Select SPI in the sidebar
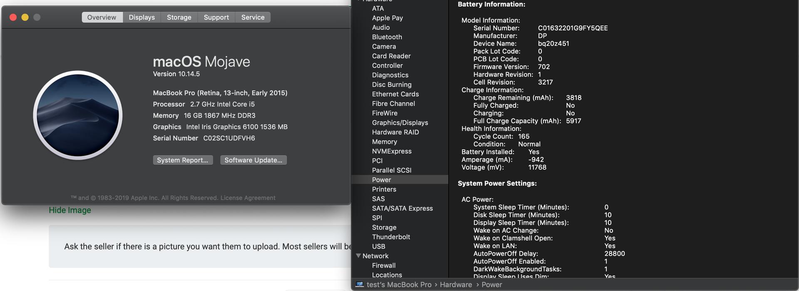Screen dimensions: 799x291 click(377, 218)
